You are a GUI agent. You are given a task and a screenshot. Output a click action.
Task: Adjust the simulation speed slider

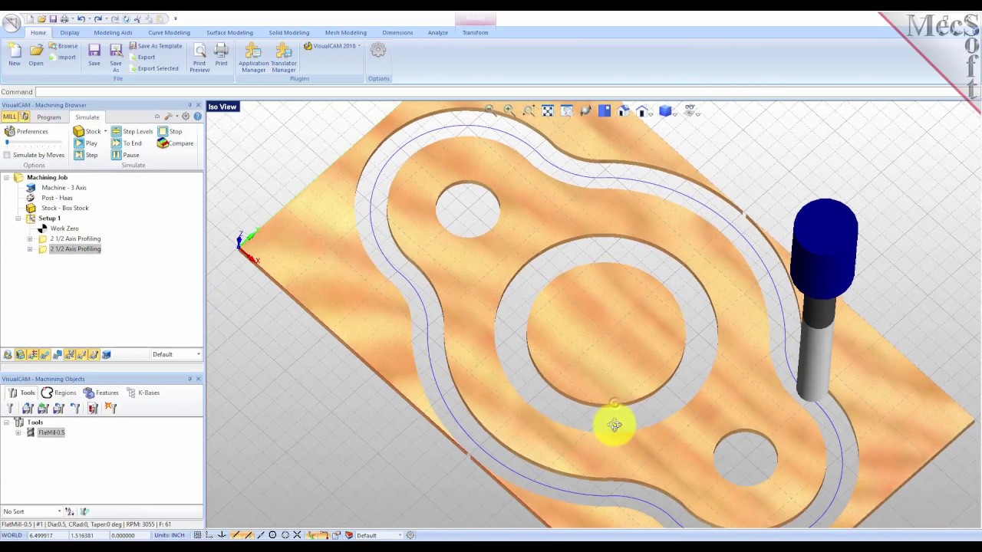click(x=8, y=143)
